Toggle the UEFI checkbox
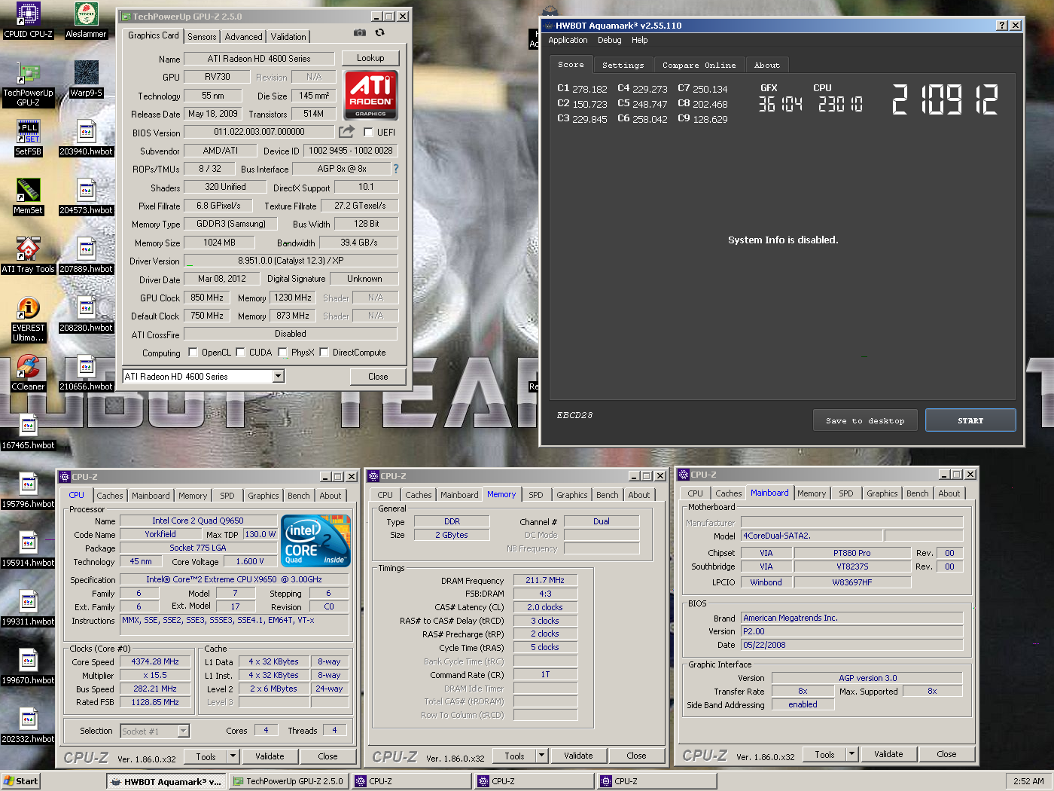Image resolution: width=1054 pixels, height=791 pixels. tap(368, 132)
